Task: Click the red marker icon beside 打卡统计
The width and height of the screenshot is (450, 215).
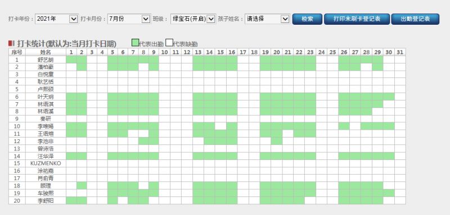Action: tap(11, 44)
